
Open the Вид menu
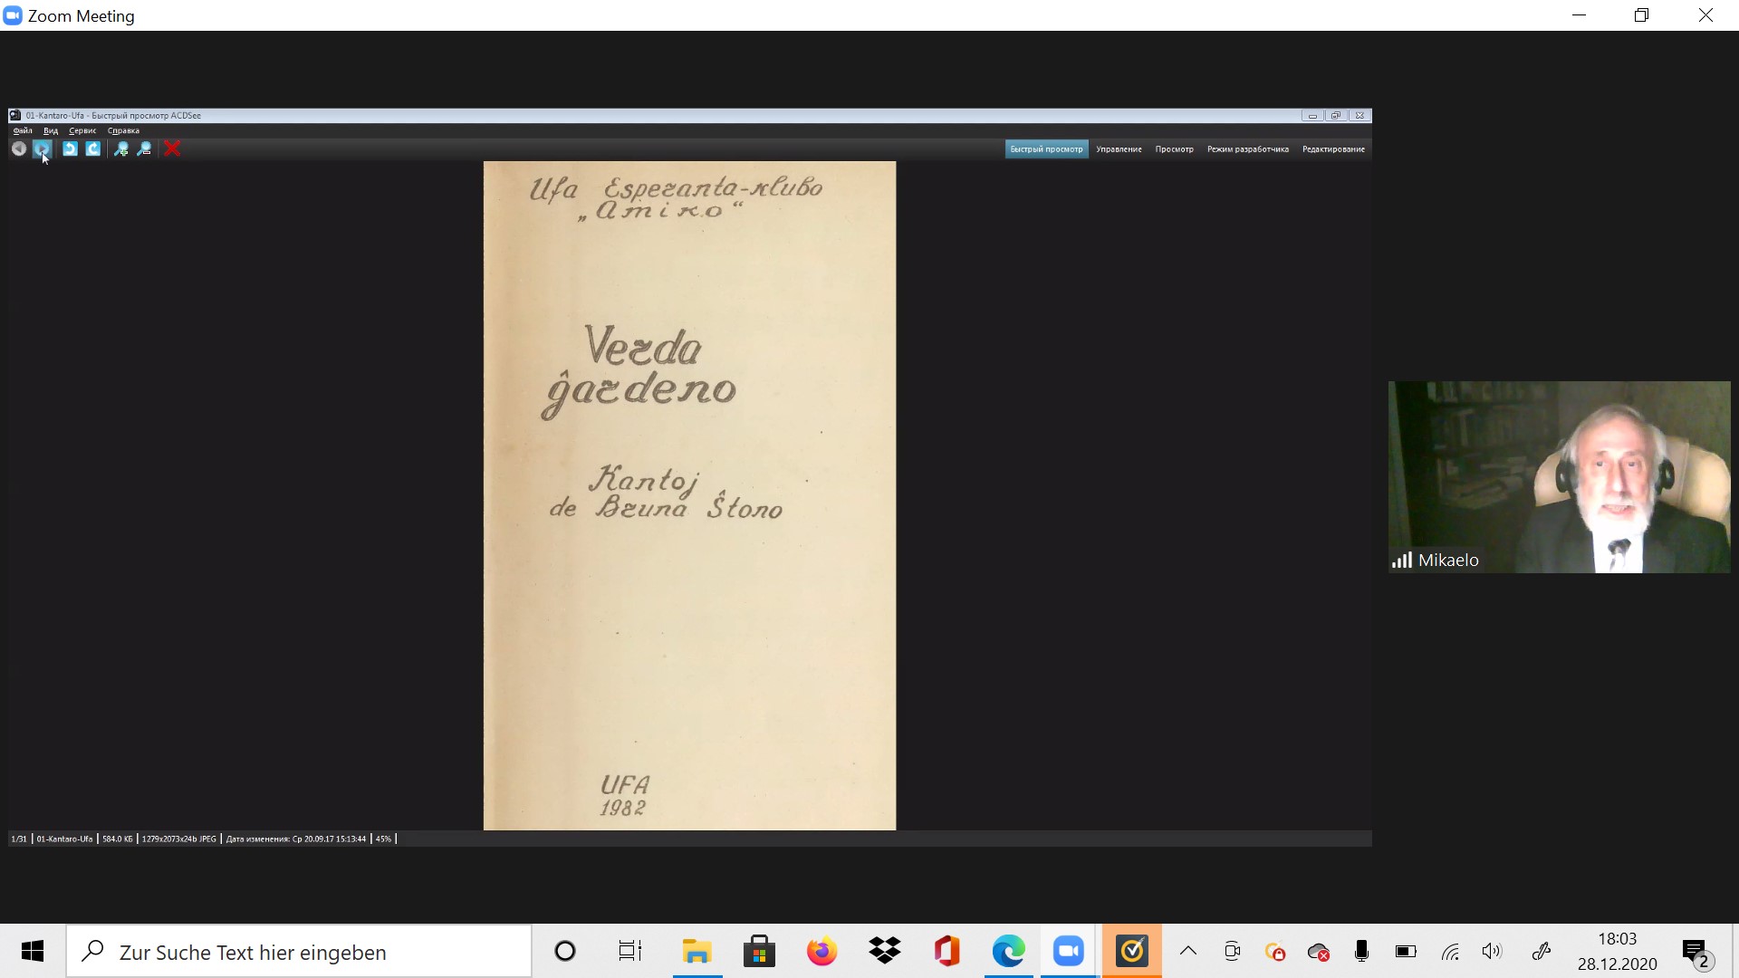51,130
